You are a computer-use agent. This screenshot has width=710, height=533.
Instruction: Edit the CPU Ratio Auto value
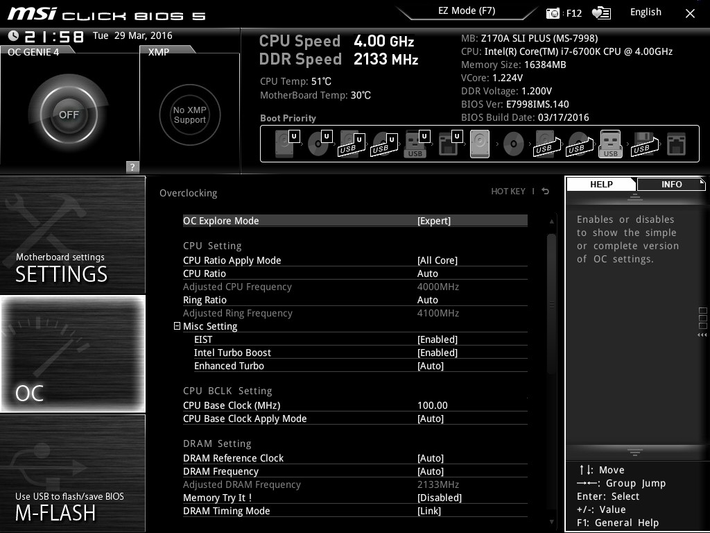click(355, 273)
